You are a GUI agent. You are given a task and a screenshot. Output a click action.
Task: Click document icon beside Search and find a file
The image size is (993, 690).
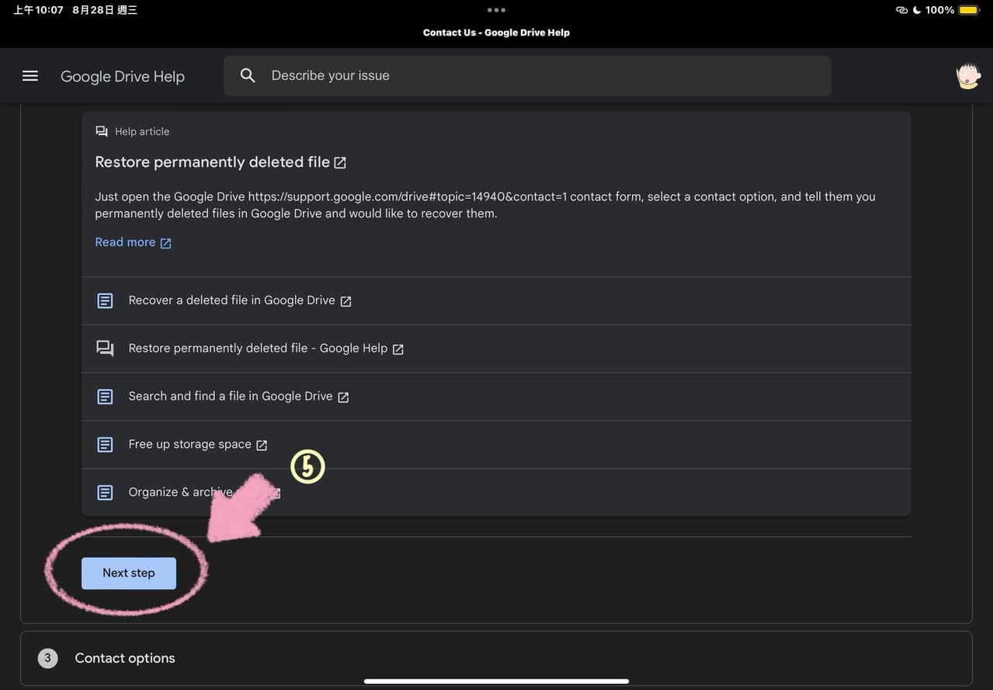pyautogui.click(x=105, y=397)
